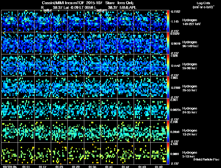Screen dimensions: 221x168
Task: Click the -1.145 colorbar midpoint value
Action: pyautogui.click(x=175, y=22)
